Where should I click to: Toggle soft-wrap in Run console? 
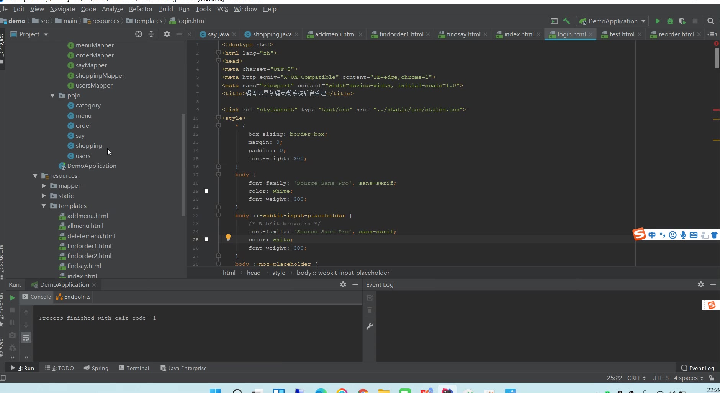click(x=26, y=338)
